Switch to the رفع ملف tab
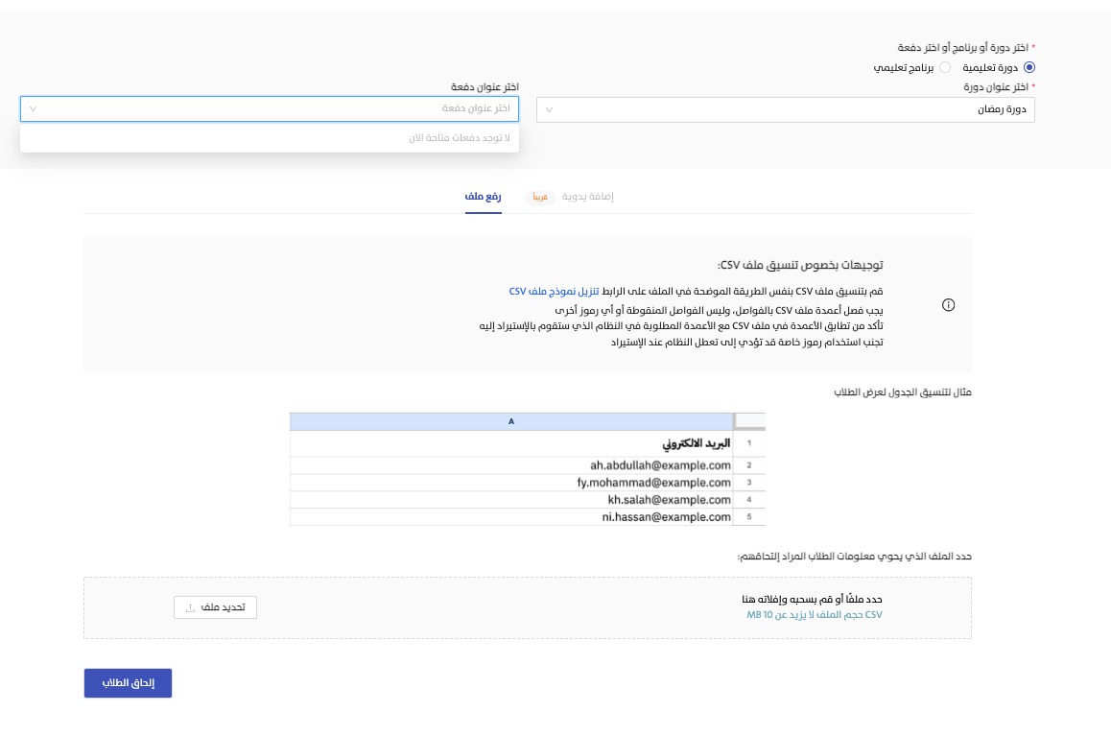This screenshot has height=736, width=1111. [484, 196]
